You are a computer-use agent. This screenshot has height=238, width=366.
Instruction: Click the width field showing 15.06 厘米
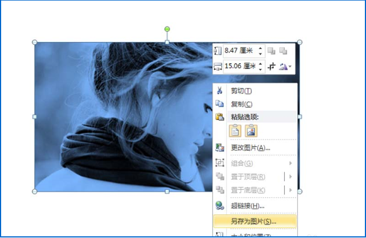click(240, 67)
